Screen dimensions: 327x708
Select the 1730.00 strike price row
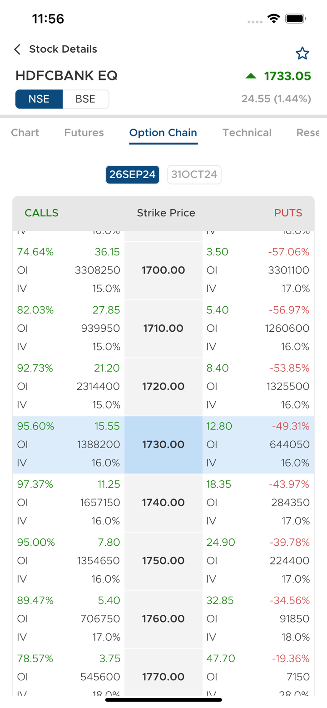(x=163, y=444)
